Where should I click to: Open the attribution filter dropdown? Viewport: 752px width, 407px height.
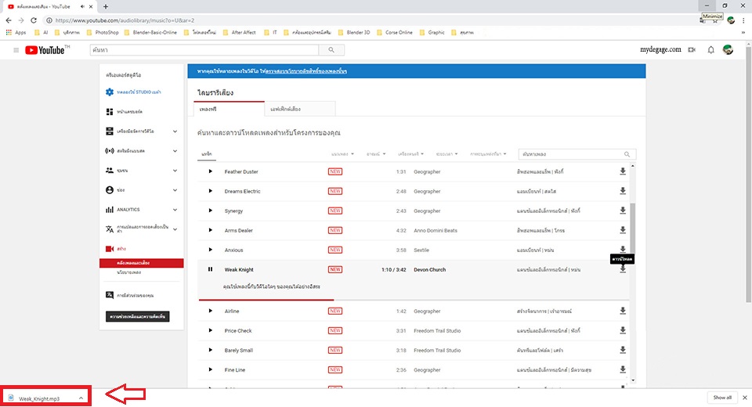488,154
